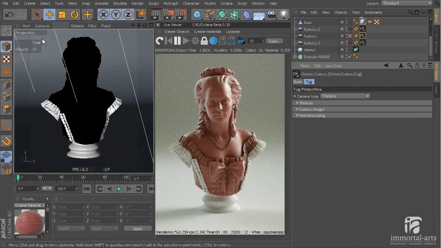This screenshot has width=441, height=248.
Task: Open the Camera type dropdown
Action: click(x=345, y=96)
